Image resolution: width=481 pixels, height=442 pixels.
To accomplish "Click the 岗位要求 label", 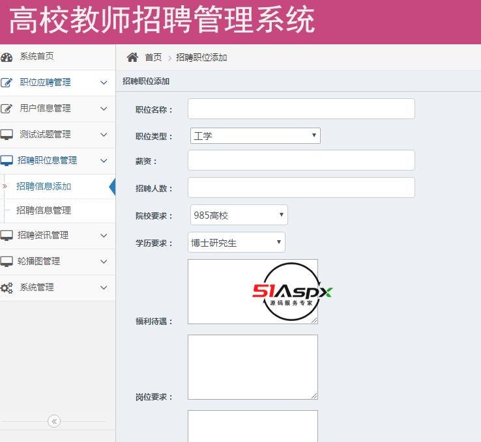I will 154,397.
